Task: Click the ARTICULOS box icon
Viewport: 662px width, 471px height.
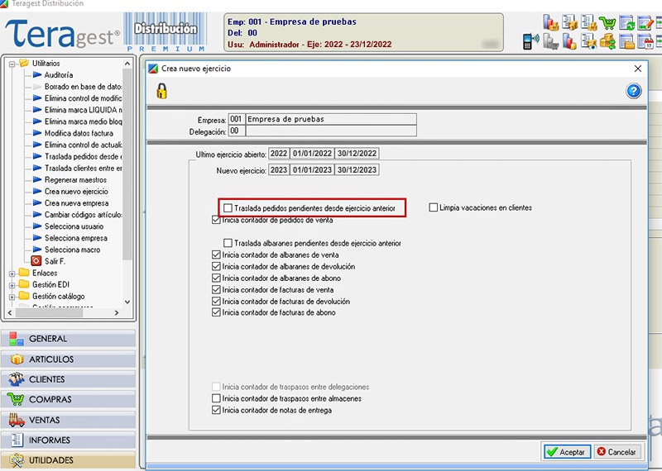Action: pyautogui.click(x=17, y=359)
